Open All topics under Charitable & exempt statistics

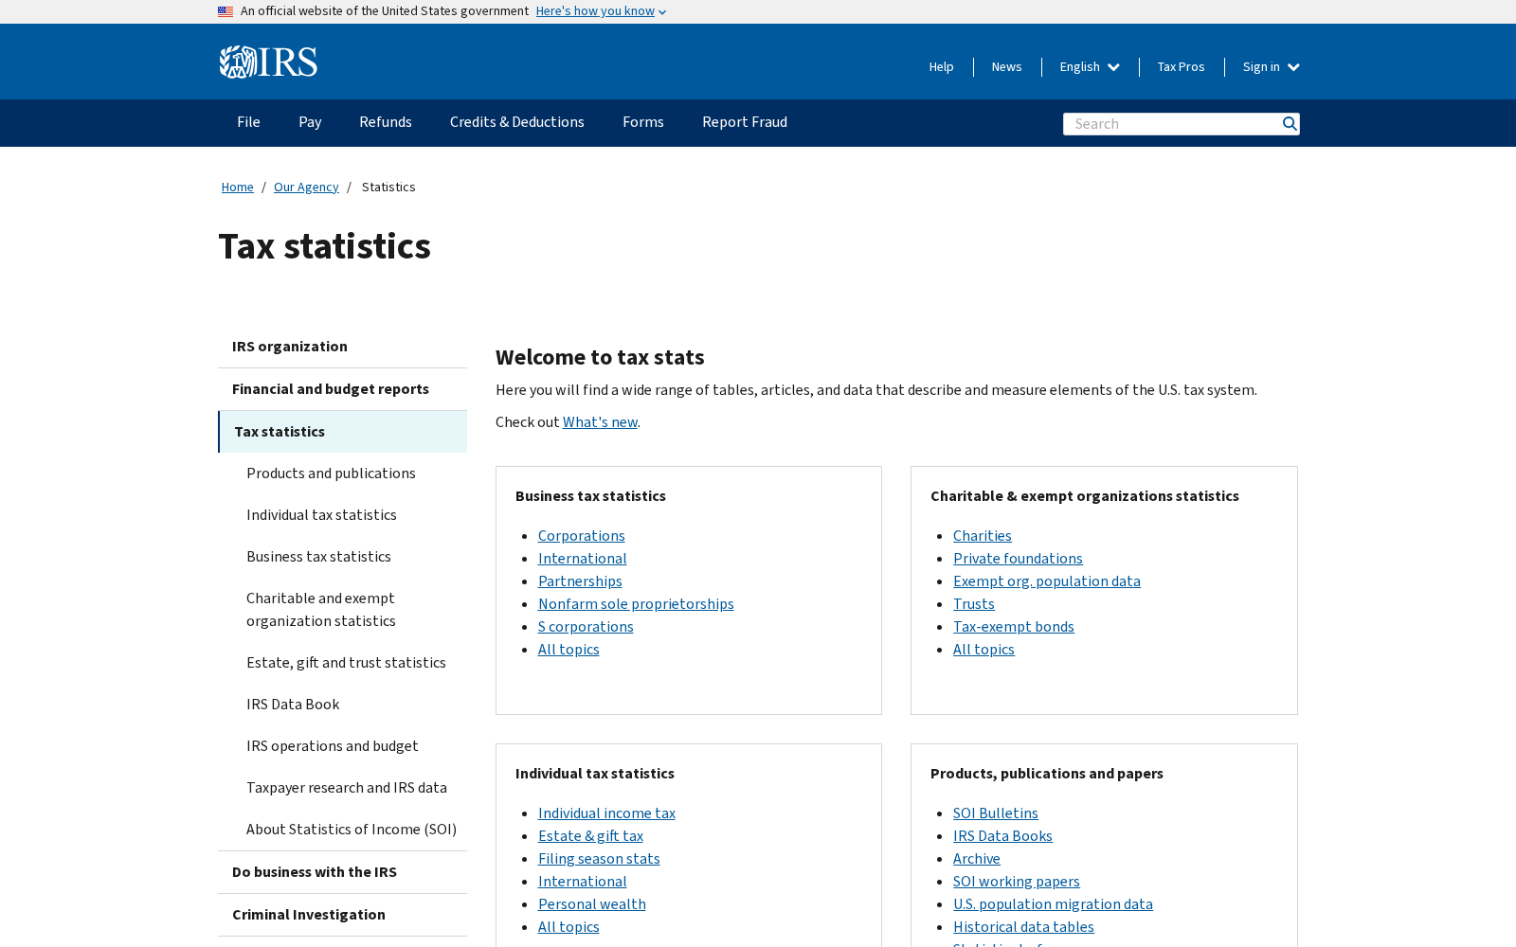pos(984,650)
